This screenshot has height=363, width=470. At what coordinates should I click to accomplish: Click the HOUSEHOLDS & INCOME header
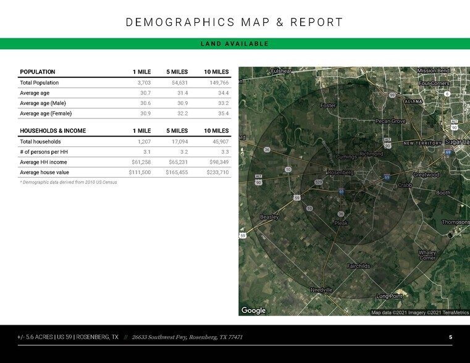52,131
